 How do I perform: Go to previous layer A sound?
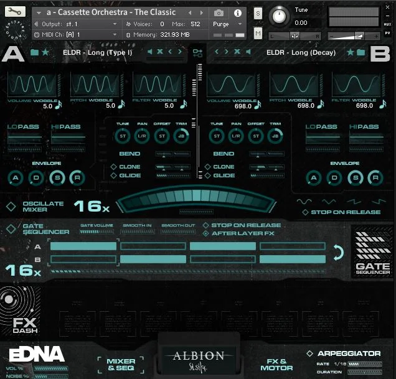tap(170, 52)
